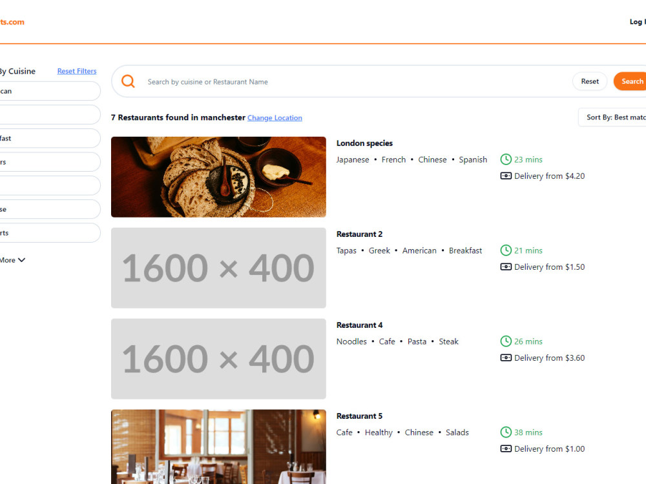Open the Sort By: Best match dropdown
The height and width of the screenshot is (484, 646).
612,117
